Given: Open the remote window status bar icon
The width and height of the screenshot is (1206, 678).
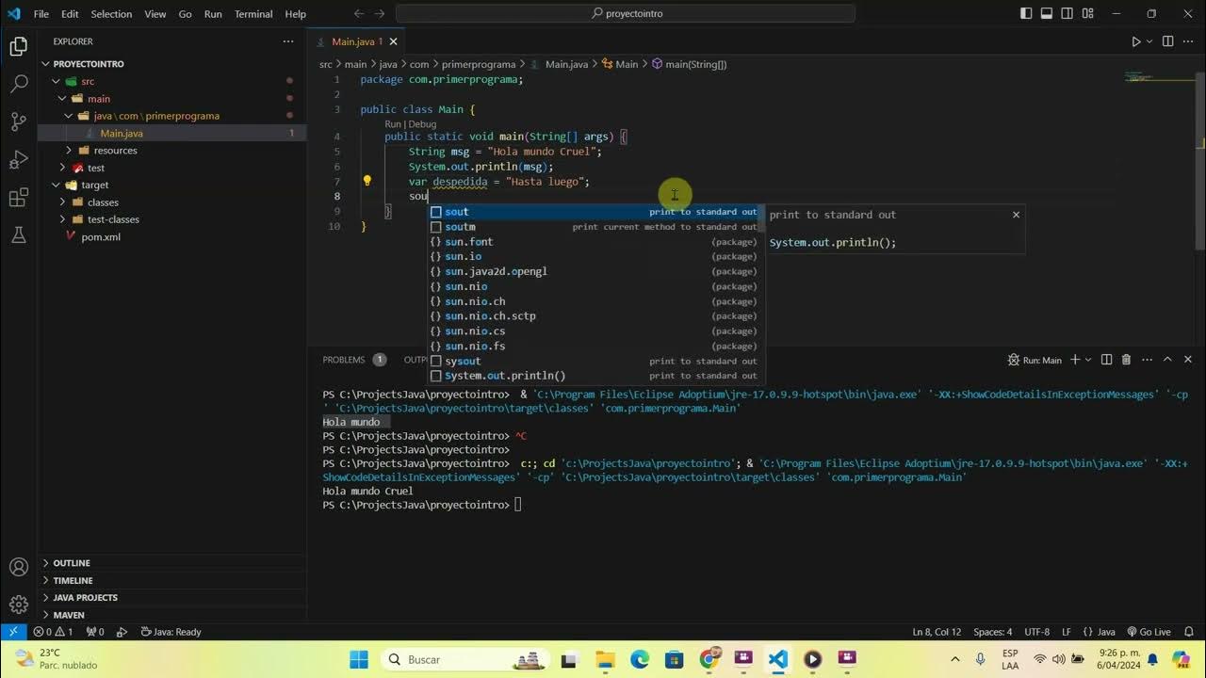Looking at the screenshot, I should coord(12,632).
